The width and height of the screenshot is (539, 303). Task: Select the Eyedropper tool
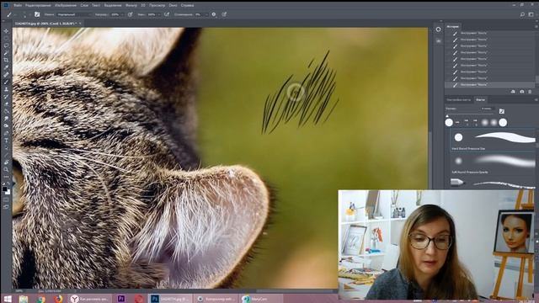click(6, 67)
